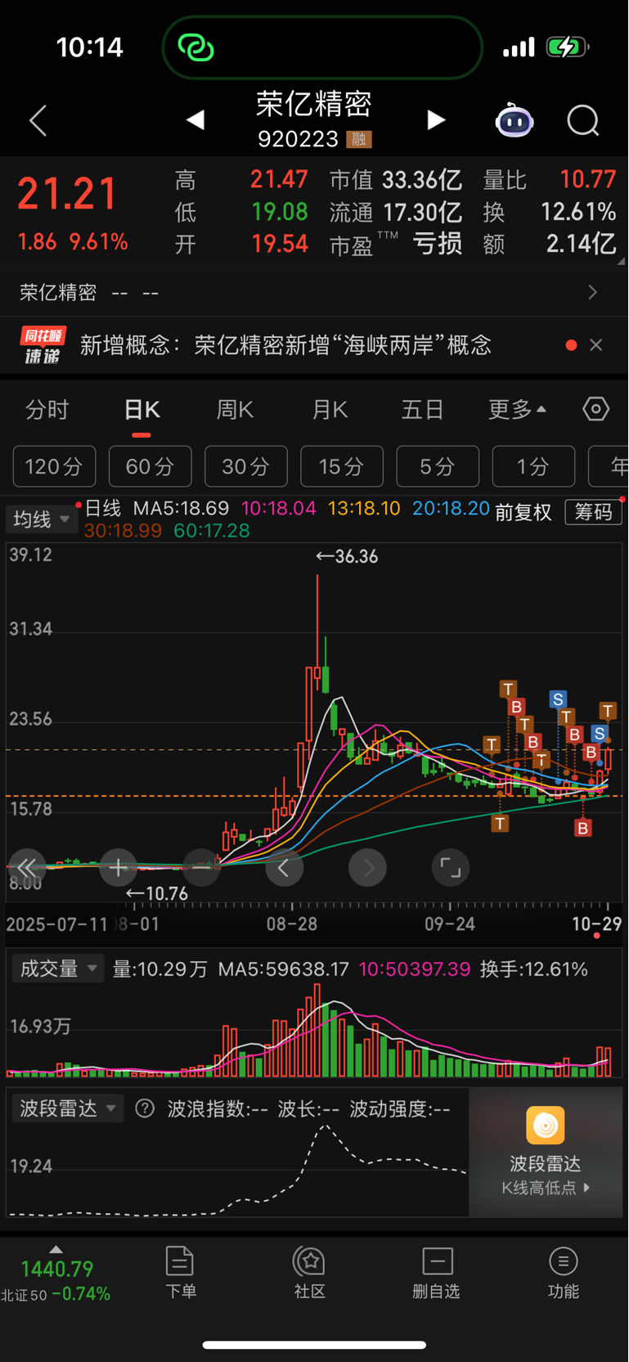Open the 均线 indicator dropdown

coord(41,519)
